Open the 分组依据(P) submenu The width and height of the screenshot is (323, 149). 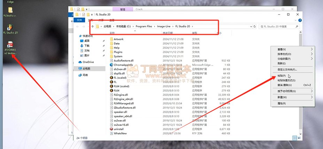pos(293,59)
